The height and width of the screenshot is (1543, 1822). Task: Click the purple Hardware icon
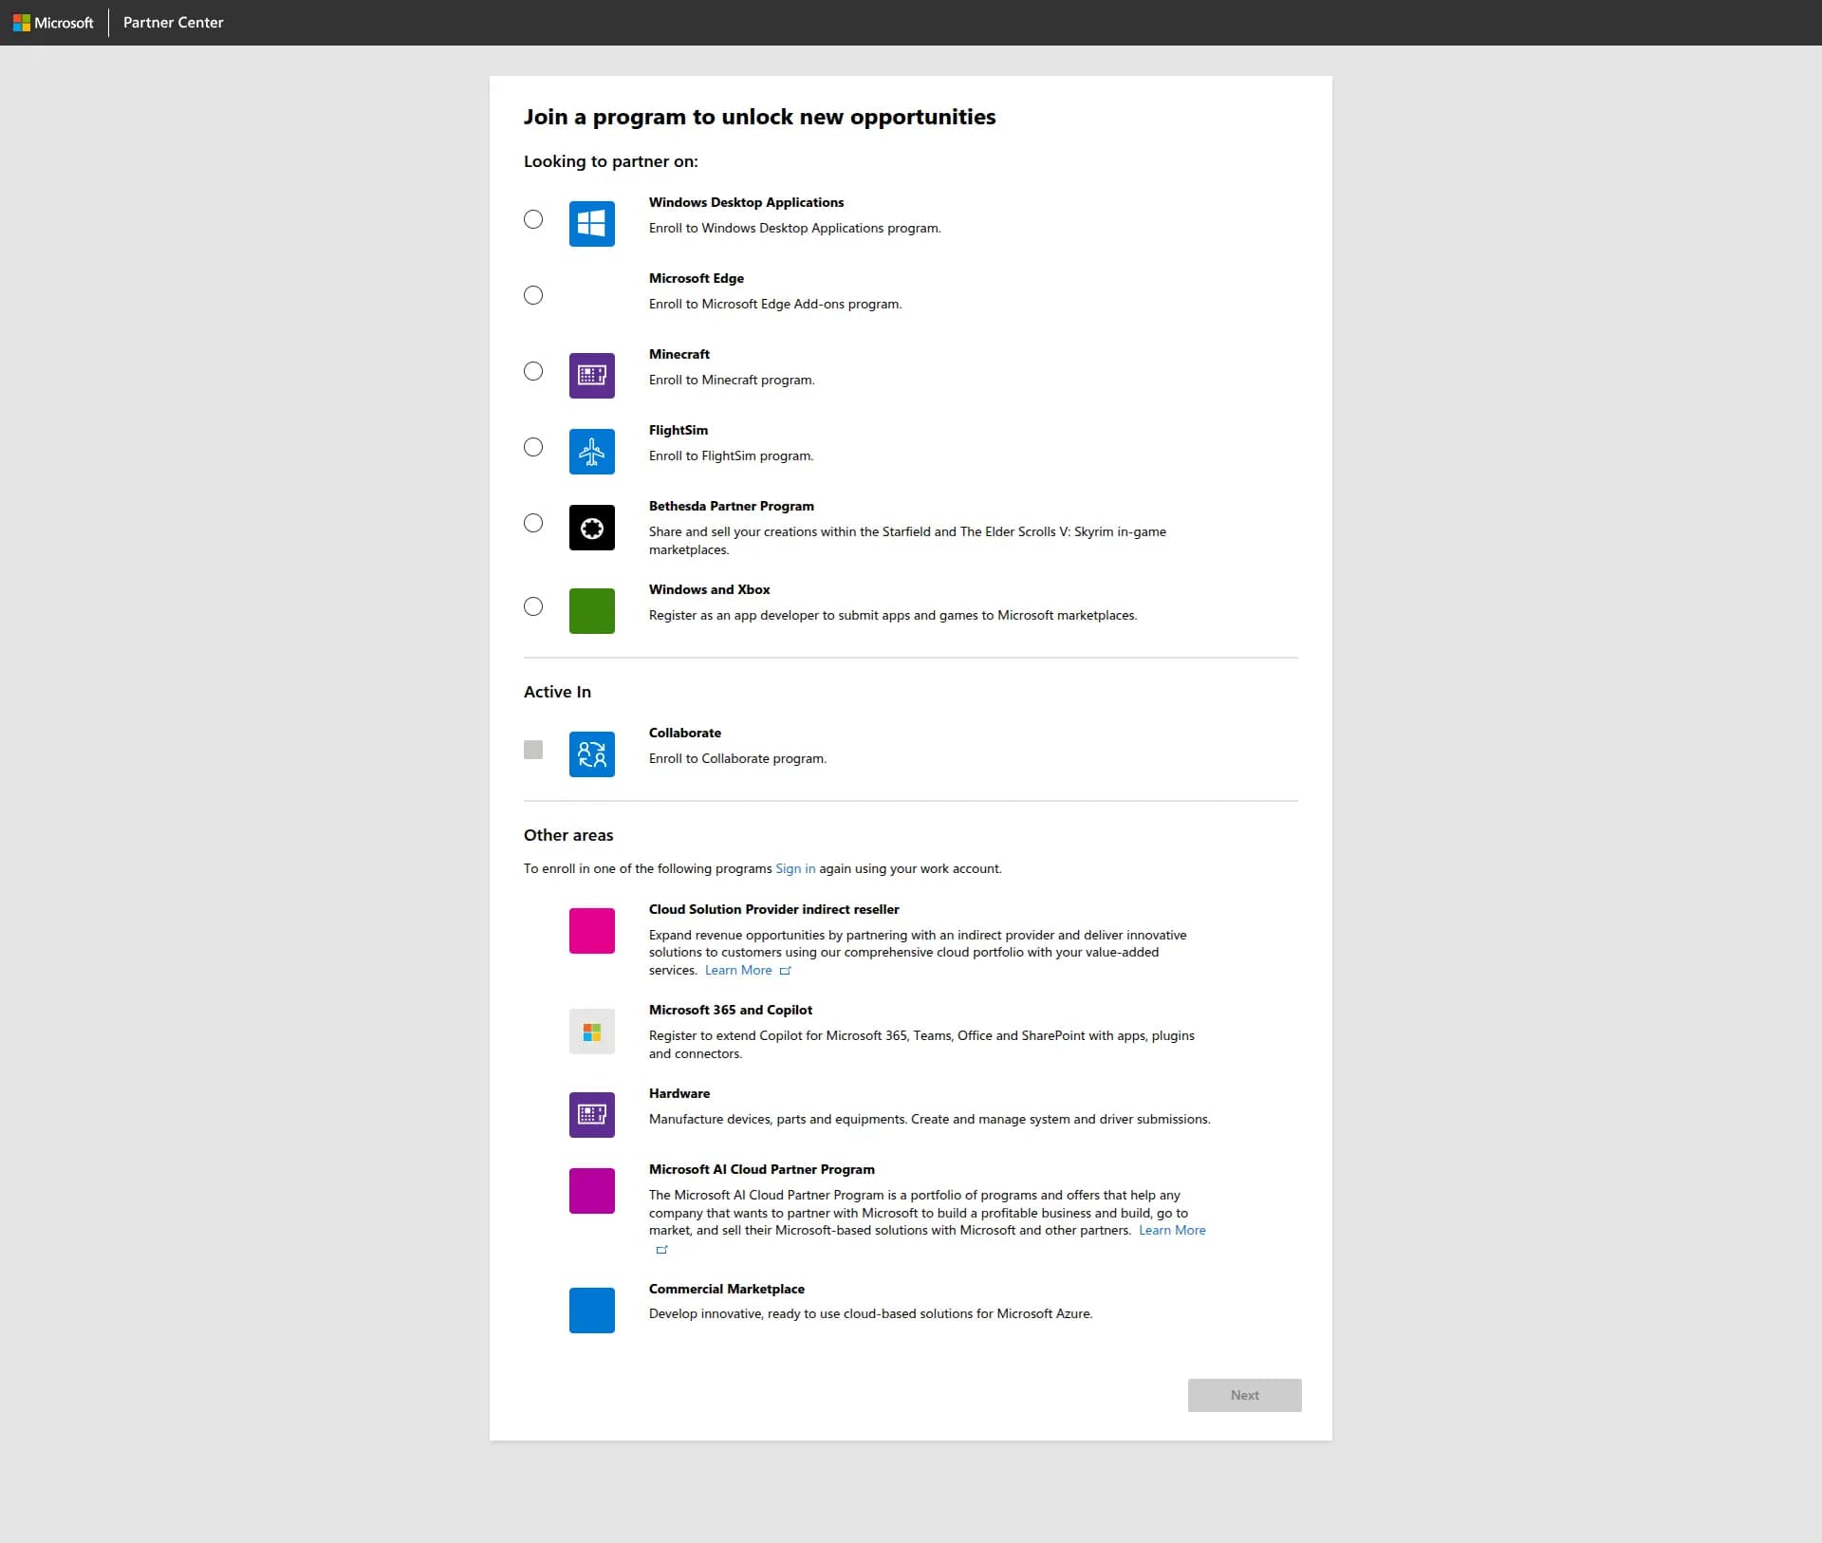(592, 1115)
